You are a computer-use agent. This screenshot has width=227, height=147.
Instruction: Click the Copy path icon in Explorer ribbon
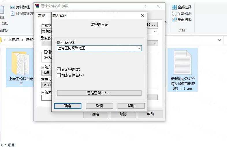pyautogui.click(x=12, y=7)
